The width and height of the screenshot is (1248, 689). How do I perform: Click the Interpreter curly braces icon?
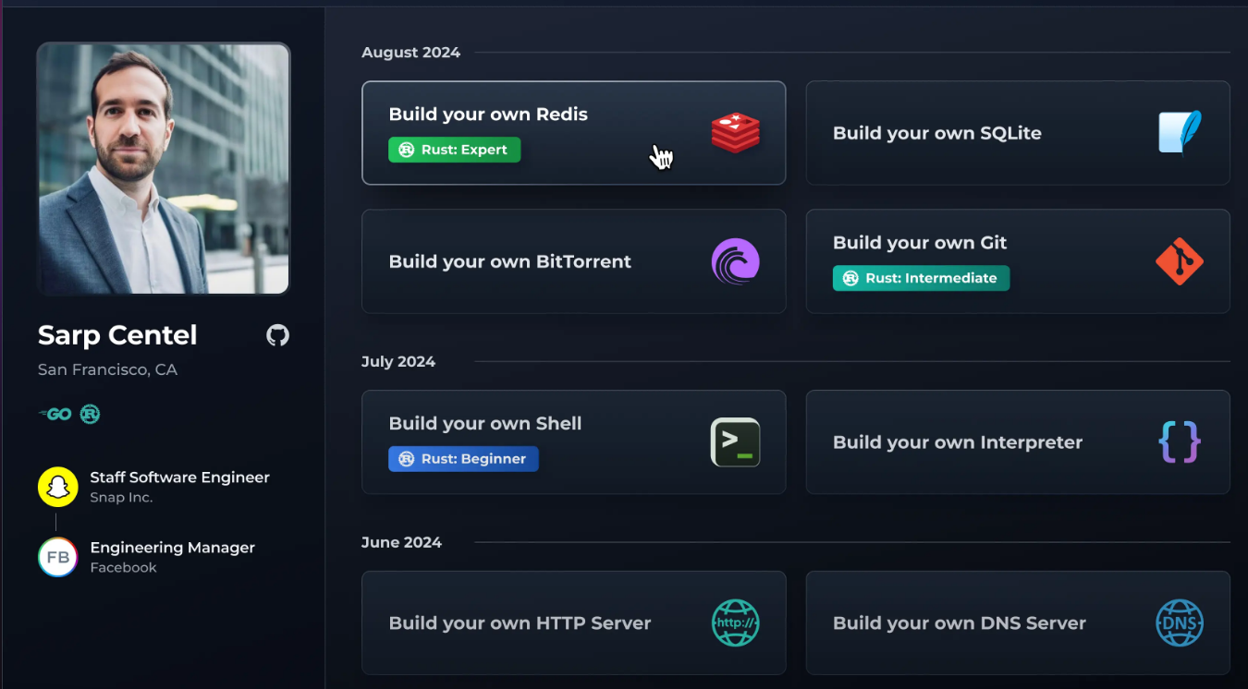1180,442
